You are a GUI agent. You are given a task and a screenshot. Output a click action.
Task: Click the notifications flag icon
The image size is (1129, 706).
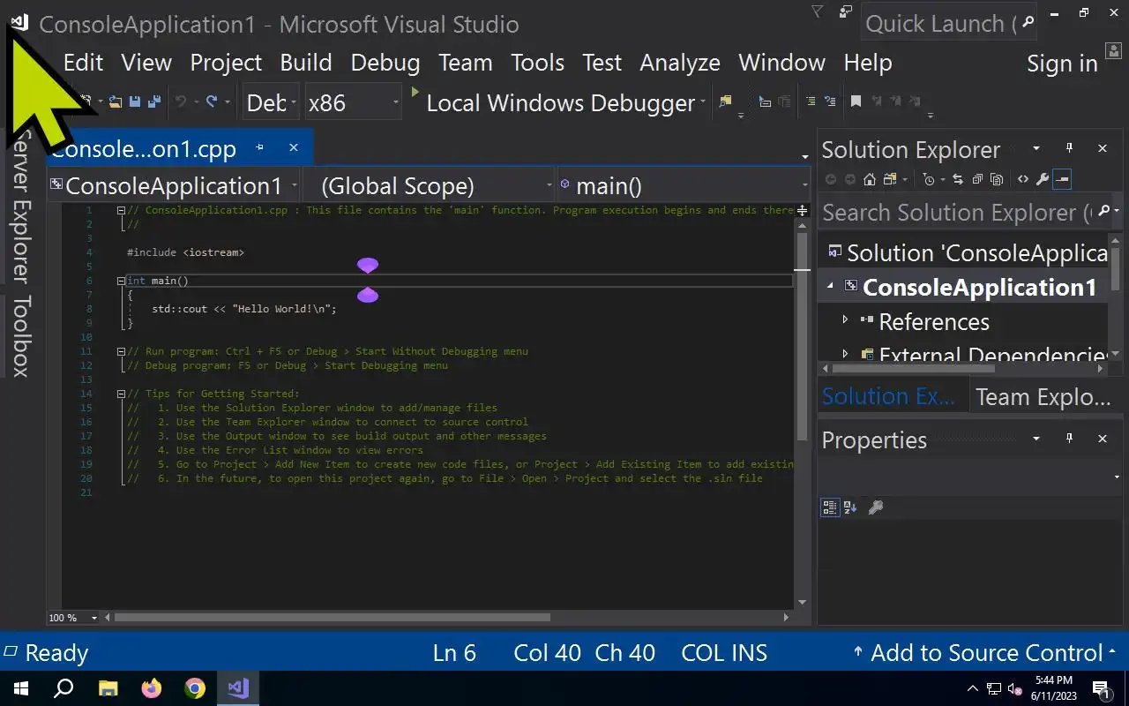click(817, 11)
